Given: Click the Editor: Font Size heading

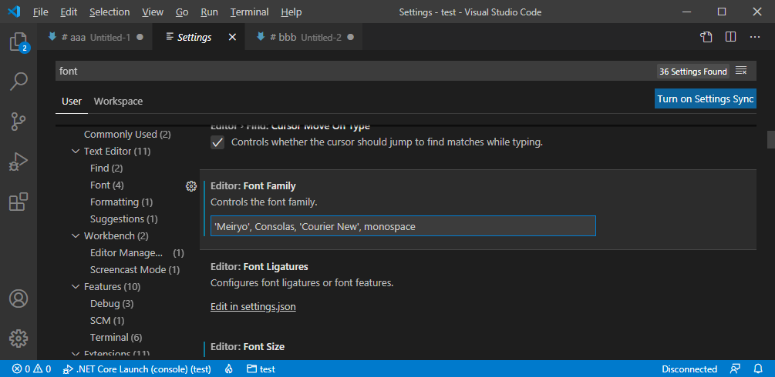Looking at the screenshot, I should (247, 346).
